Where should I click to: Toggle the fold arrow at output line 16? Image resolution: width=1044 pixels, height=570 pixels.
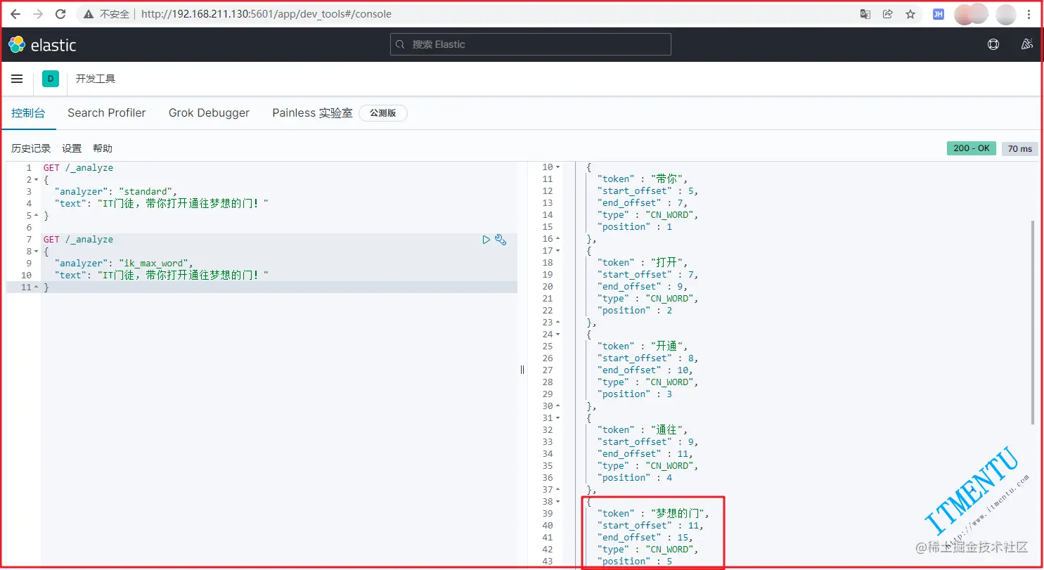(558, 239)
